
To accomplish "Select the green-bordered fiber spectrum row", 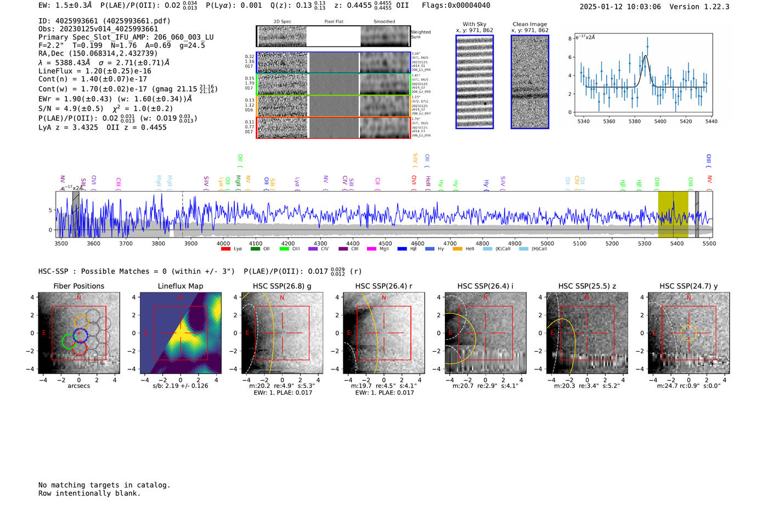I will pos(333,84).
